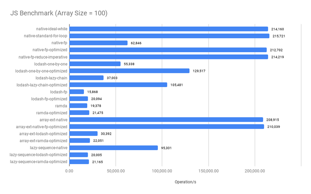This screenshot has width=311, height=194.
Task: Select the lodash-one-by-one-optimized label
Action: (41, 71)
